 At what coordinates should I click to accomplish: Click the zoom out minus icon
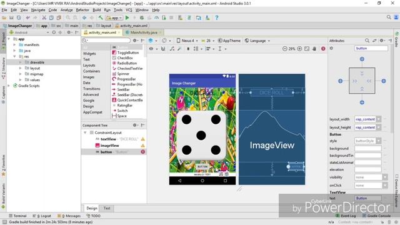pos(285,49)
